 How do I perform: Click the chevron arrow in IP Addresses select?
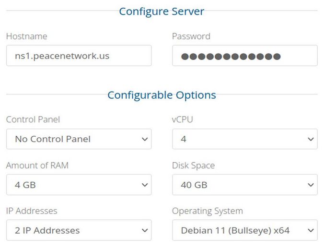click(x=145, y=230)
